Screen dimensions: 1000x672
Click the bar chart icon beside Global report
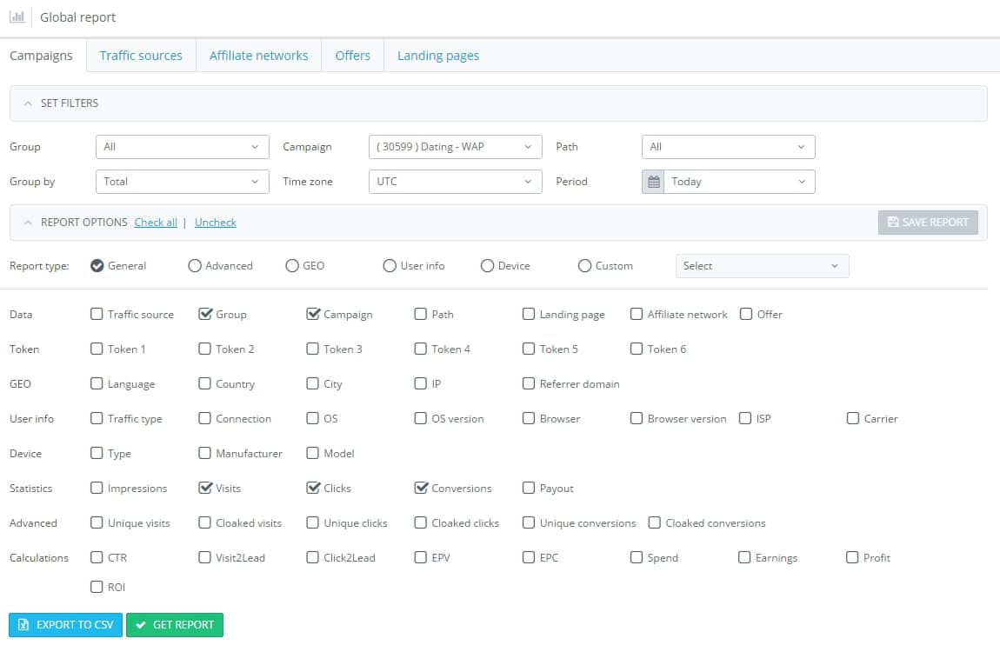click(x=17, y=17)
